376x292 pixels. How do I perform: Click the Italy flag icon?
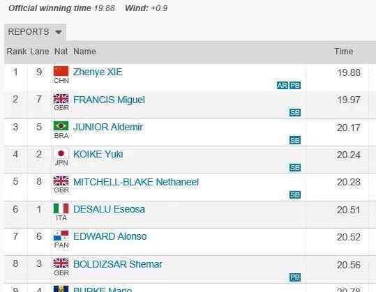tap(61, 208)
